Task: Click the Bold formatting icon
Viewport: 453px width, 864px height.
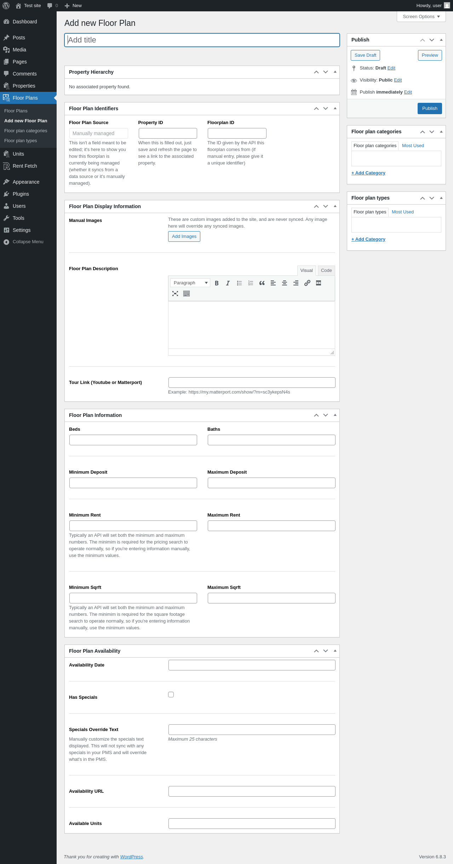Action: click(217, 283)
